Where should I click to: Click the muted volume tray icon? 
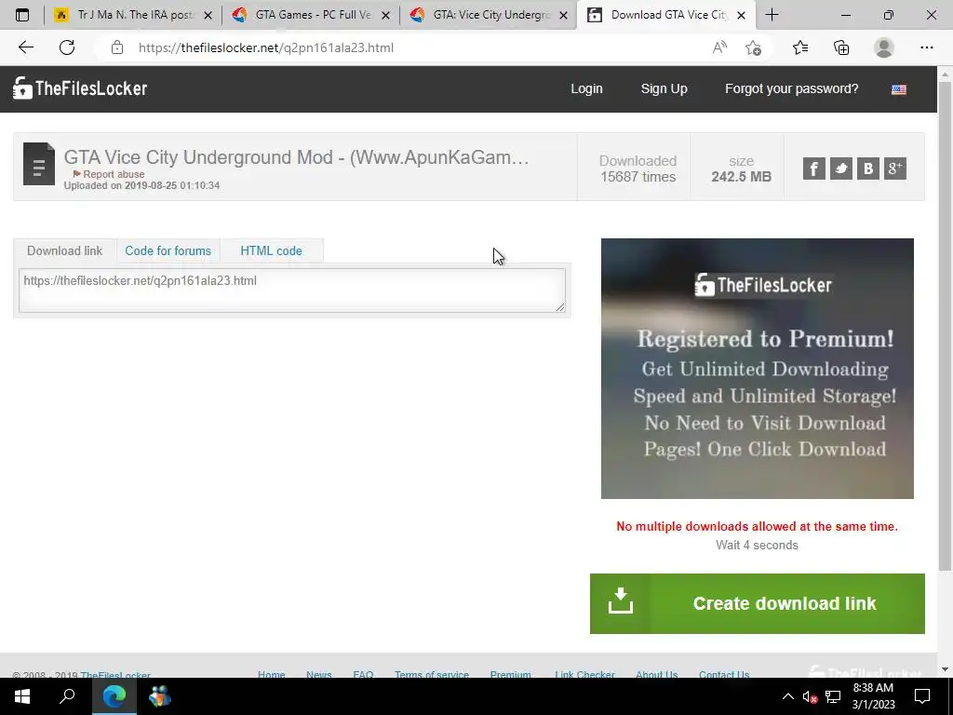pyautogui.click(x=810, y=696)
